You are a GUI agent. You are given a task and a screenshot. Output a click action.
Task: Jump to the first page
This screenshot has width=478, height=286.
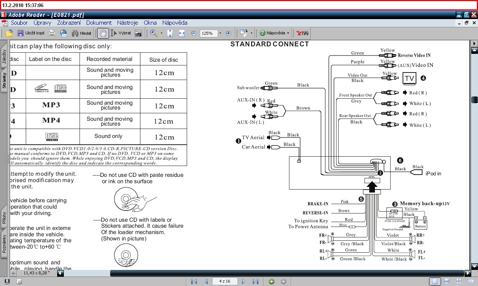[194, 282]
